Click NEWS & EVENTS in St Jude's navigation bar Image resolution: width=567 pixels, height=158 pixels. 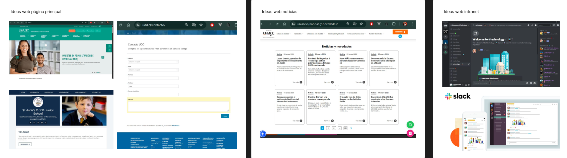pos(64,92)
